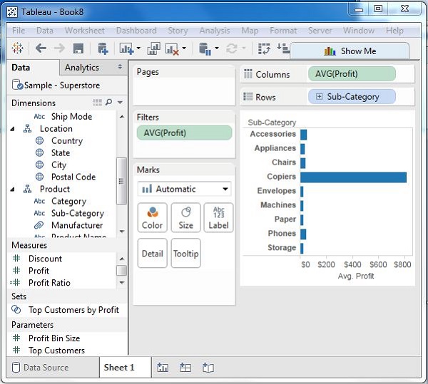
Task: Click the new story tab icon
Action: pos(208,368)
